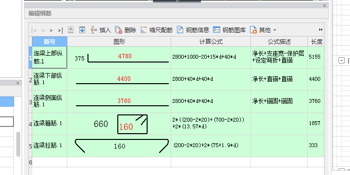Click length value 4400 in 长度 column
Viewport: 350px width, 175px height.
[314, 79]
